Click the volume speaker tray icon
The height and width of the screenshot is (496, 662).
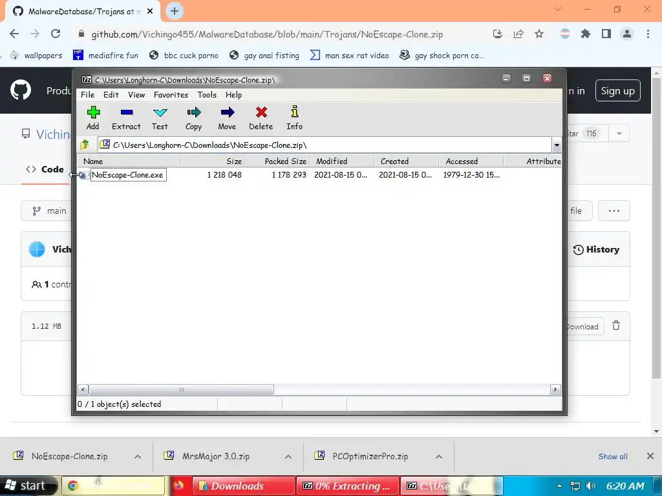591,486
